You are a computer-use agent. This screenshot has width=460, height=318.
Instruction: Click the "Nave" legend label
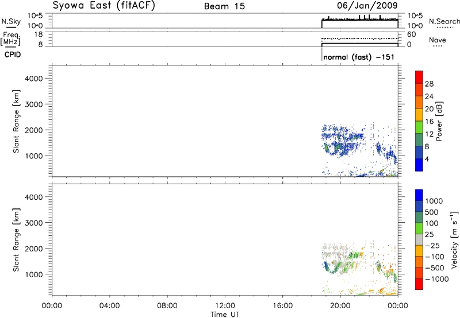coord(438,40)
